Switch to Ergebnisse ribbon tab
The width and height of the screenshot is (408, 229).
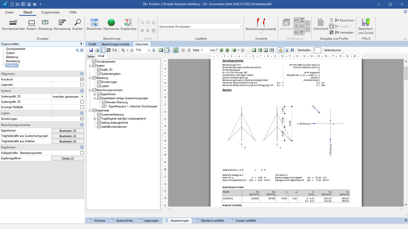click(50, 12)
